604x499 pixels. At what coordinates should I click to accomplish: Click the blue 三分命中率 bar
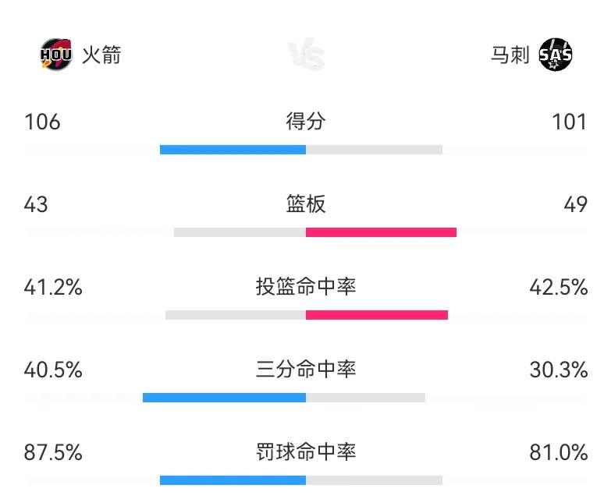[x=225, y=398]
